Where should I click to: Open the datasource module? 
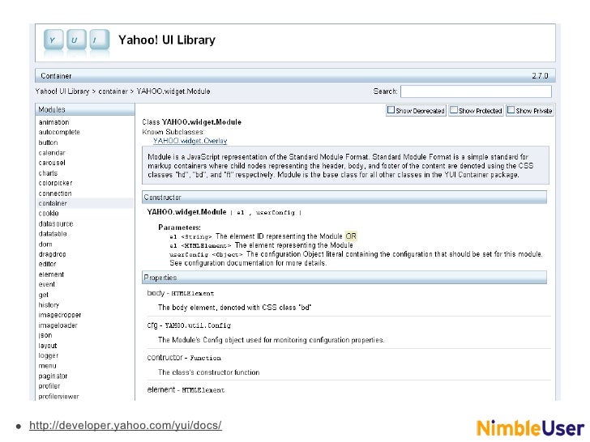tap(56, 223)
